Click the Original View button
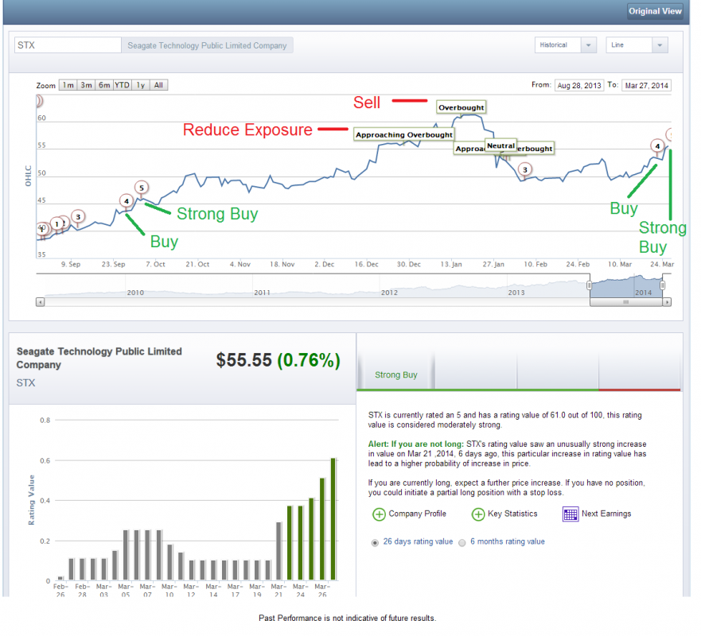Screen dimensions: 701x636 tap(655, 11)
